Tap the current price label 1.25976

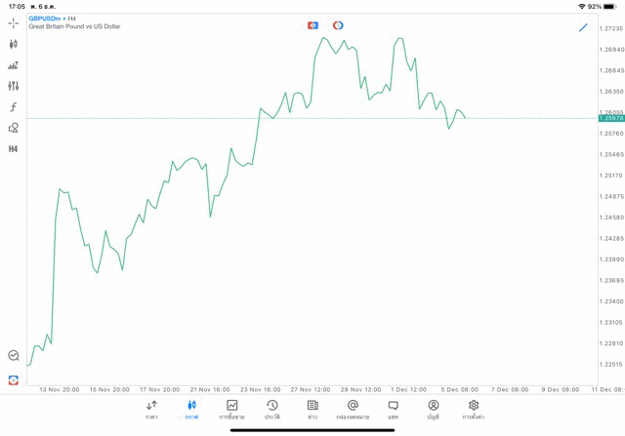[611, 119]
